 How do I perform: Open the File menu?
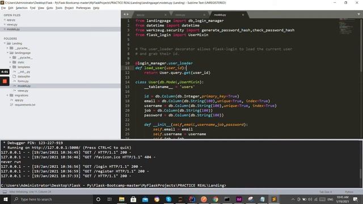click(3, 8)
